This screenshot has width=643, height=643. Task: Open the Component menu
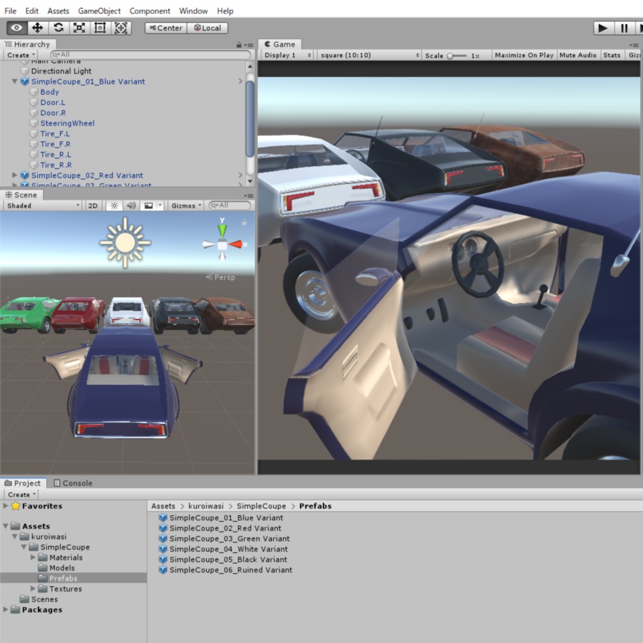pyautogui.click(x=149, y=11)
